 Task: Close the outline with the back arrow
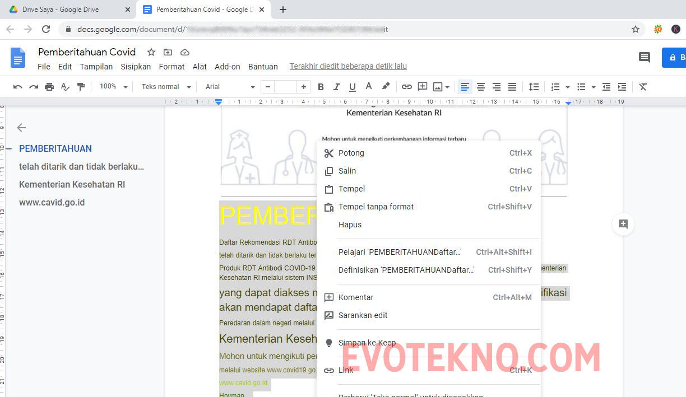pyautogui.click(x=21, y=128)
